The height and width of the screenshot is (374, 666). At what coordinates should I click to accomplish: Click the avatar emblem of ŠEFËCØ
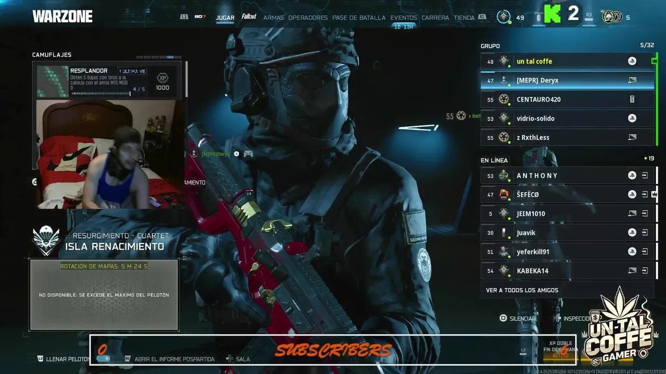coord(503,194)
